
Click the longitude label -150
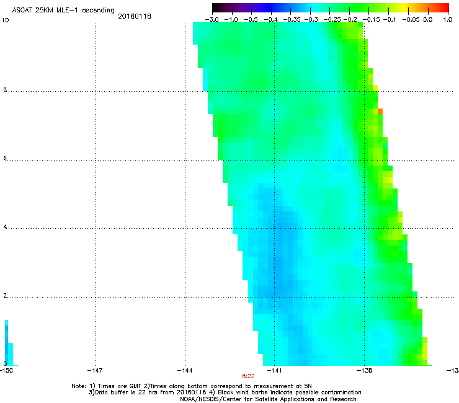pyautogui.click(x=6, y=371)
